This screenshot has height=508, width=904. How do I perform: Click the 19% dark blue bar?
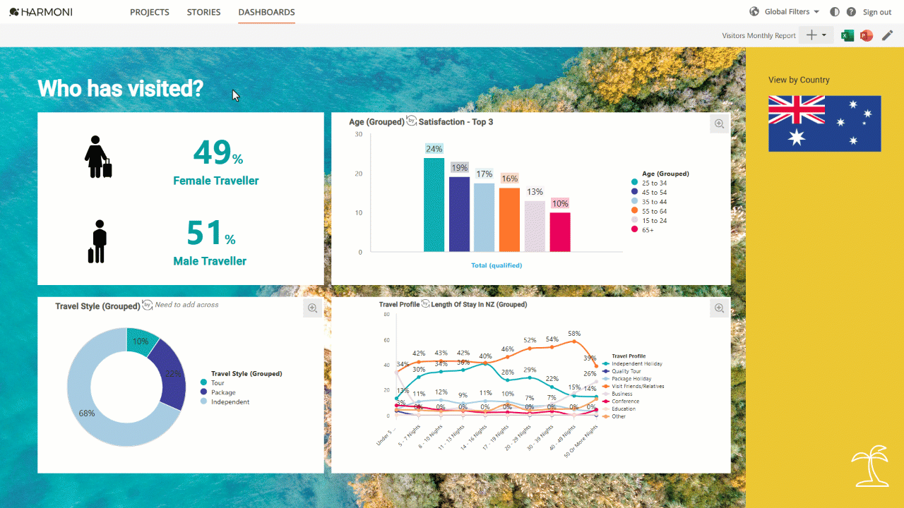pyautogui.click(x=459, y=214)
